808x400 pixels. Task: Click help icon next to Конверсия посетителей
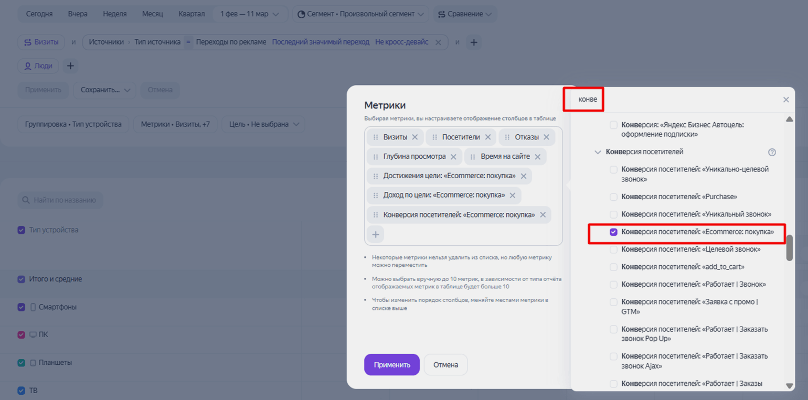tap(772, 152)
